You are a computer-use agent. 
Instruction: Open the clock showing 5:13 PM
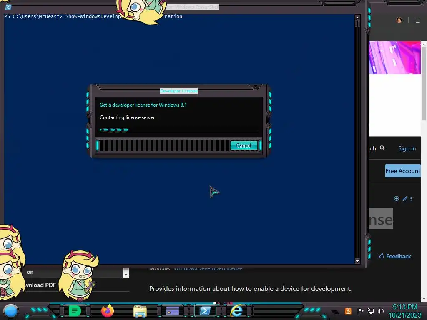pyautogui.click(x=405, y=307)
